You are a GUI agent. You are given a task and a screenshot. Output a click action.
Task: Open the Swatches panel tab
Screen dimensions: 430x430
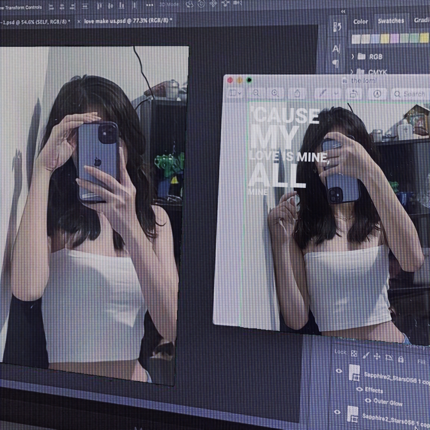(x=391, y=21)
